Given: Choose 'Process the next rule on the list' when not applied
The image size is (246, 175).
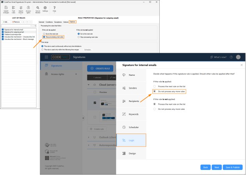Looking at the screenshot, I should point(155,104).
